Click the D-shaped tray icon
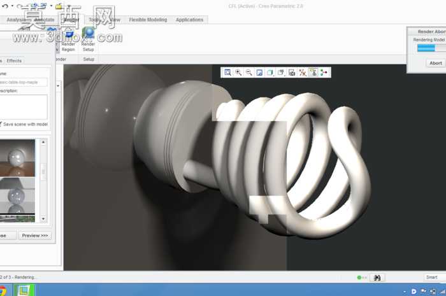 tap(414, 292)
